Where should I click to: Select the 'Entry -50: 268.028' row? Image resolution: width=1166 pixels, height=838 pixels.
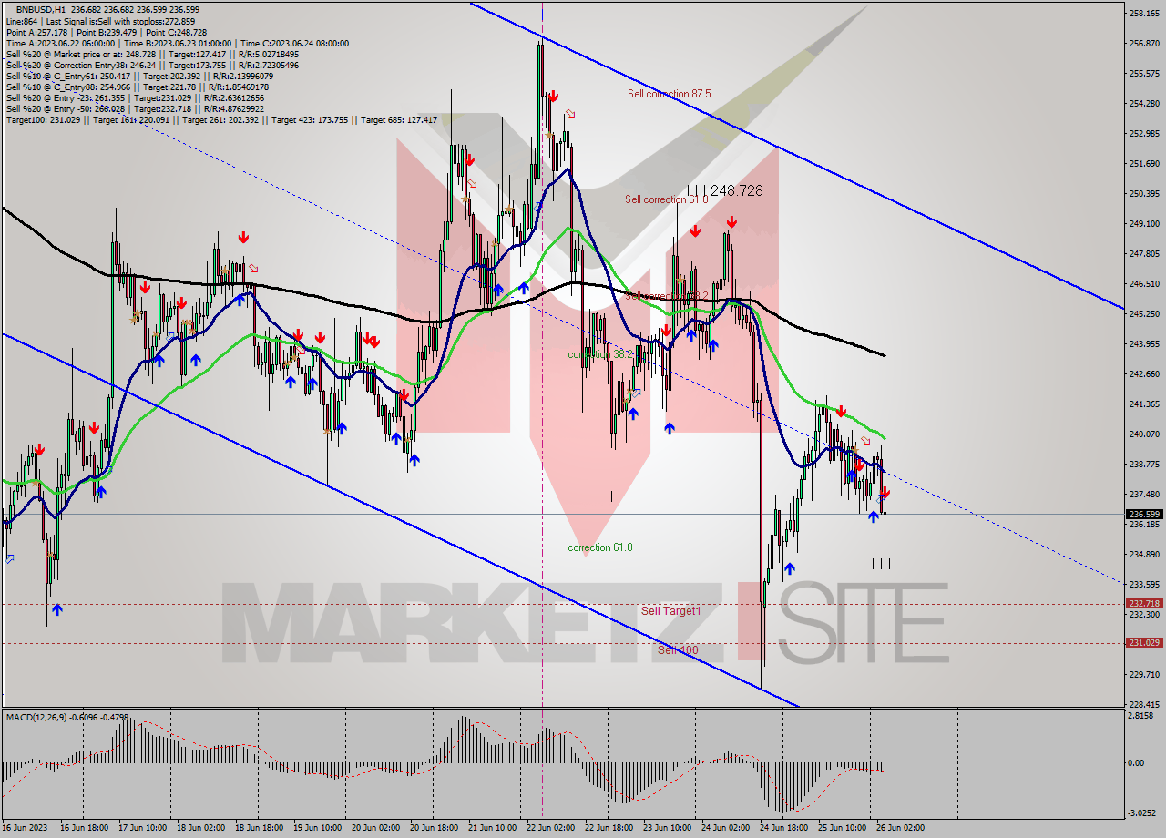[x=135, y=108]
